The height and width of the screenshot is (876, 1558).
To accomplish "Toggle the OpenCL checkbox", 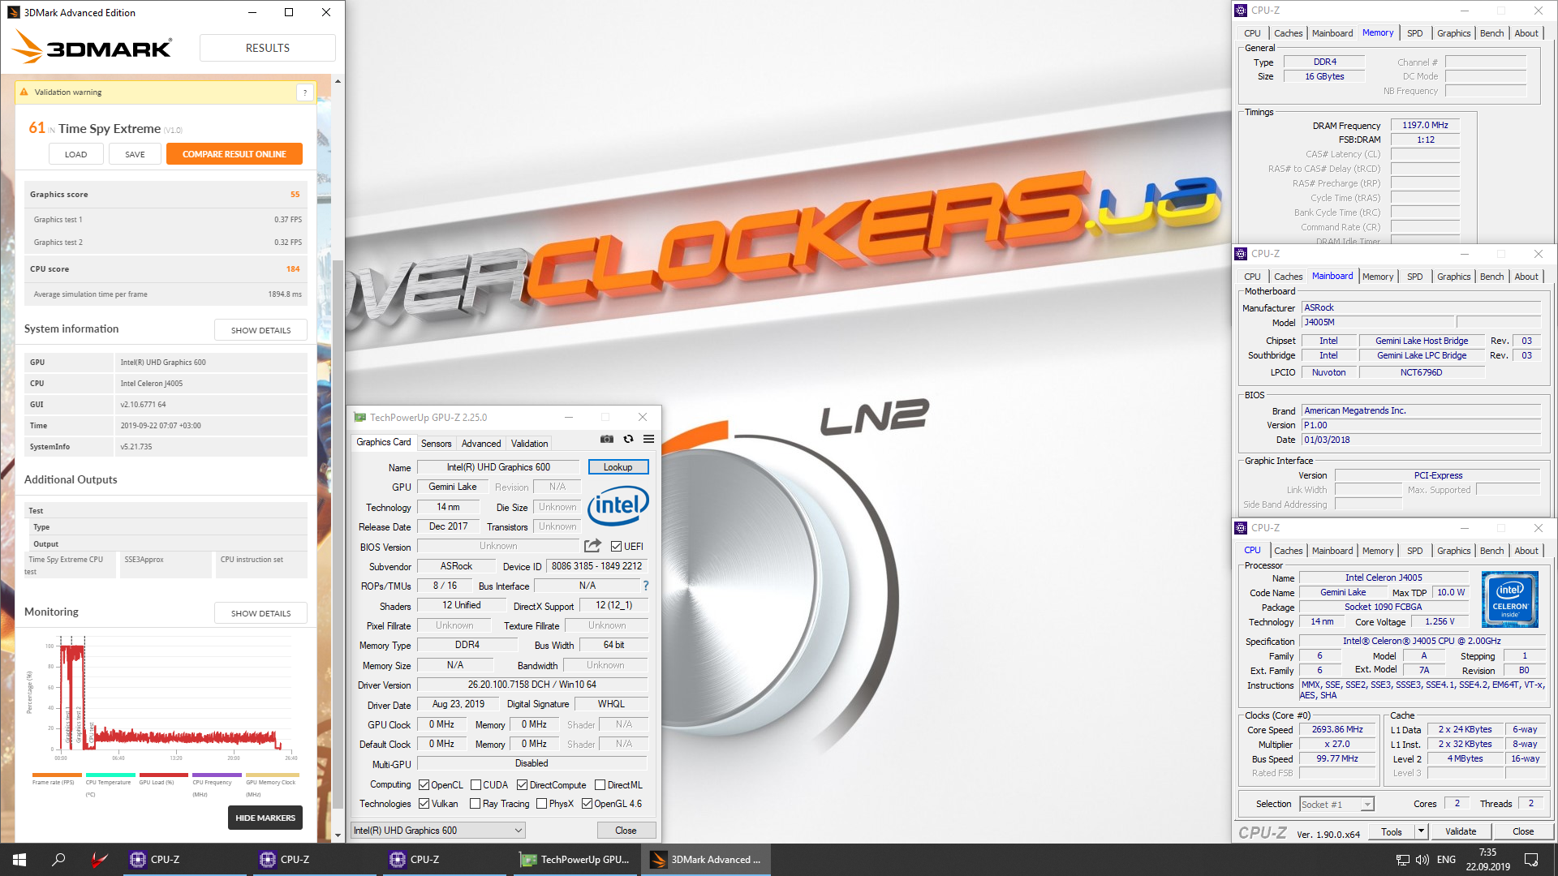I will pos(424,784).
